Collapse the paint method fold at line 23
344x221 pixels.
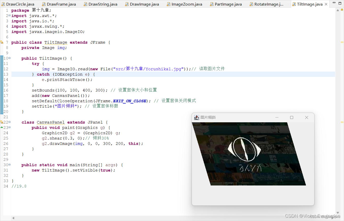point(9,128)
